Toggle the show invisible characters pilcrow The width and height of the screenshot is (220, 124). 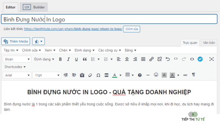pyautogui.click(x=194, y=75)
